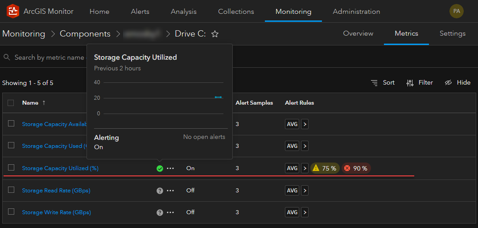The height and width of the screenshot is (228, 478).
Task: Click the 90 % critical threshold badge
Action: (x=356, y=168)
